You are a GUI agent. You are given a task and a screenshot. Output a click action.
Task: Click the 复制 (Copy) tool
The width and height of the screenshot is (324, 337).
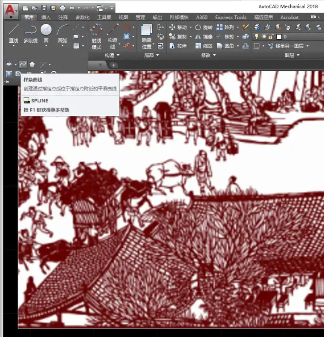click(x=178, y=37)
